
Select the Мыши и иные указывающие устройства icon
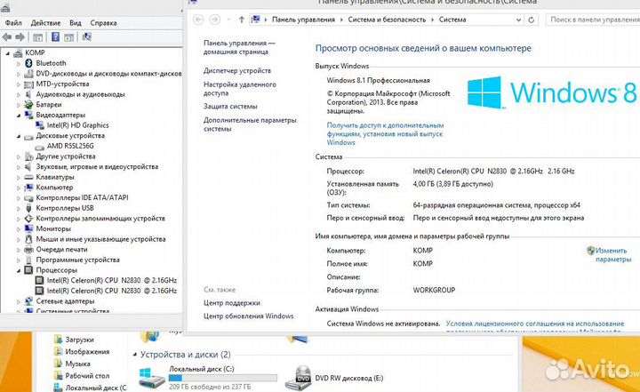point(28,239)
